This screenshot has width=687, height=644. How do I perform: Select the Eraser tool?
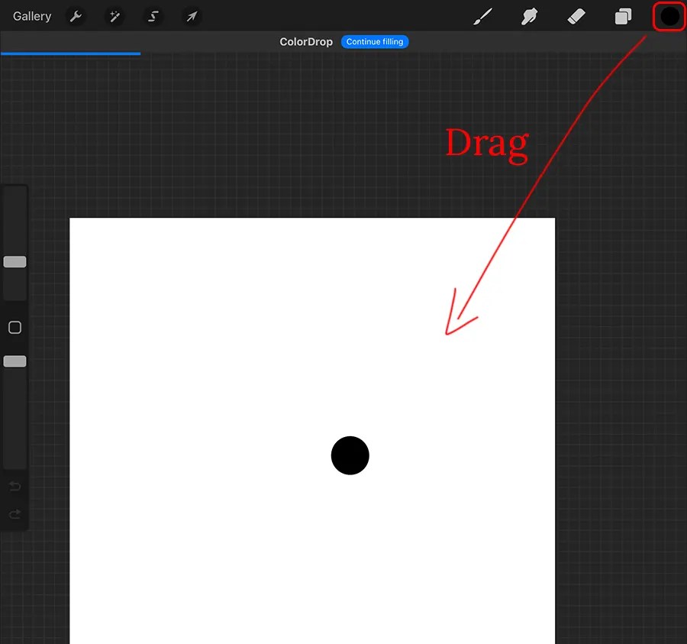[x=576, y=16]
